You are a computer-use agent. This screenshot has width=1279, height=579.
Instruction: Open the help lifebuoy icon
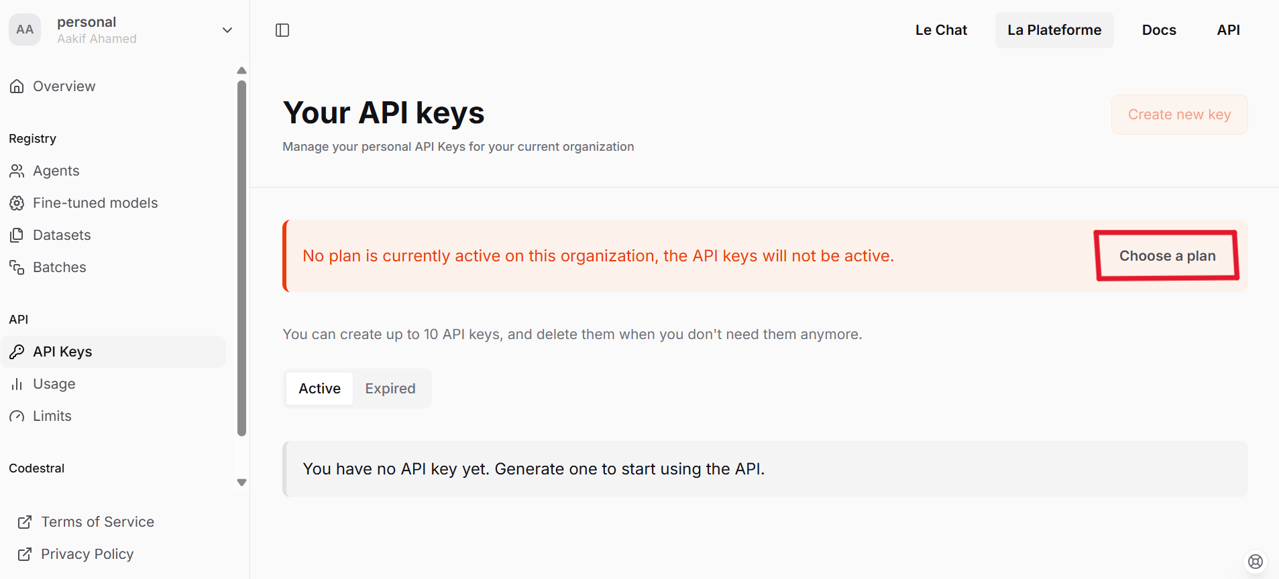pyautogui.click(x=1256, y=562)
